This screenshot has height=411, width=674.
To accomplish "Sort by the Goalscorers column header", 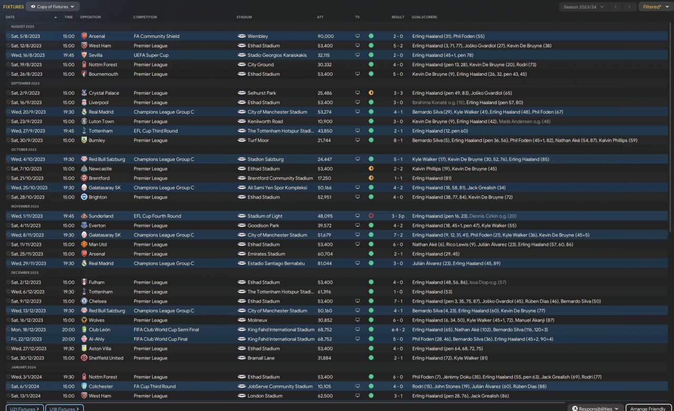I will 424,17.
